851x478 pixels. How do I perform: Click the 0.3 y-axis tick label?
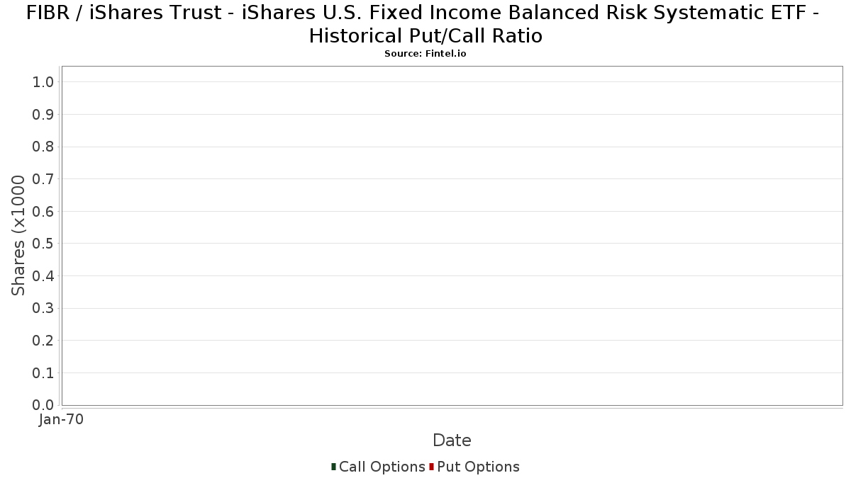43,308
